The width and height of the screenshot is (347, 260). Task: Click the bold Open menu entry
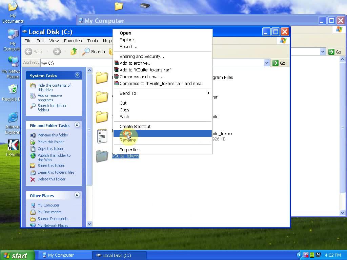pyautogui.click(x=162, y=33)
